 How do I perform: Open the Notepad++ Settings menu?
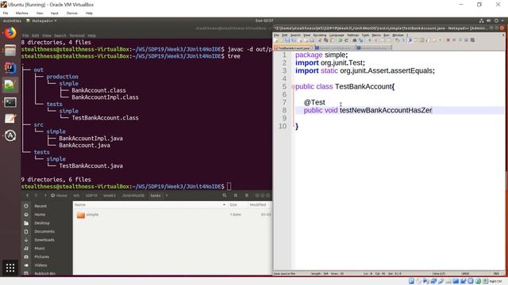(x=352, y=35)
